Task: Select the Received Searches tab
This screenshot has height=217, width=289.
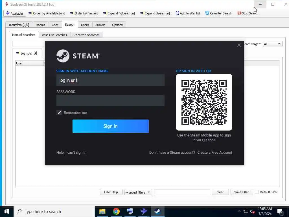Action: [x=86, y=35]
